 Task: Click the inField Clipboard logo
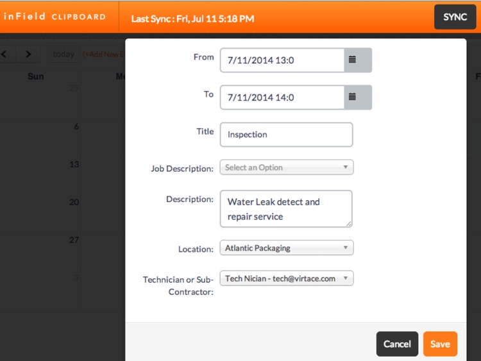[x=55, y=16]
